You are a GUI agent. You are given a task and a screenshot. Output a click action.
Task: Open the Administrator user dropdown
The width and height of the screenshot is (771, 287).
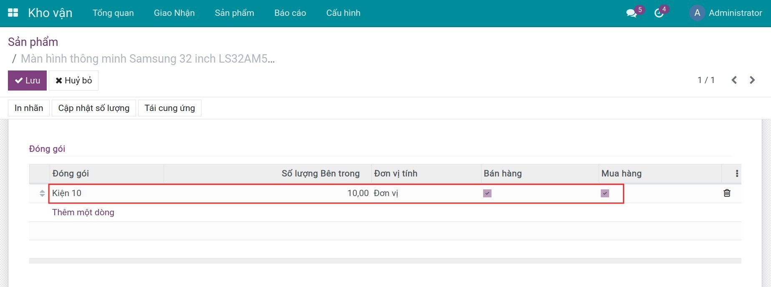(x=726, y=13)
